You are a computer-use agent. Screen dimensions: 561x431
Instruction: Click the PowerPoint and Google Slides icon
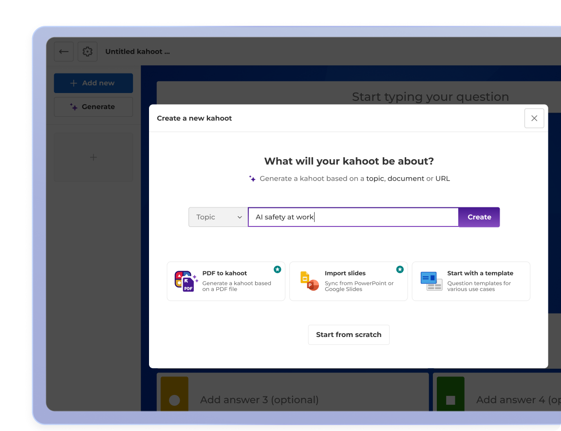(309, 281)
